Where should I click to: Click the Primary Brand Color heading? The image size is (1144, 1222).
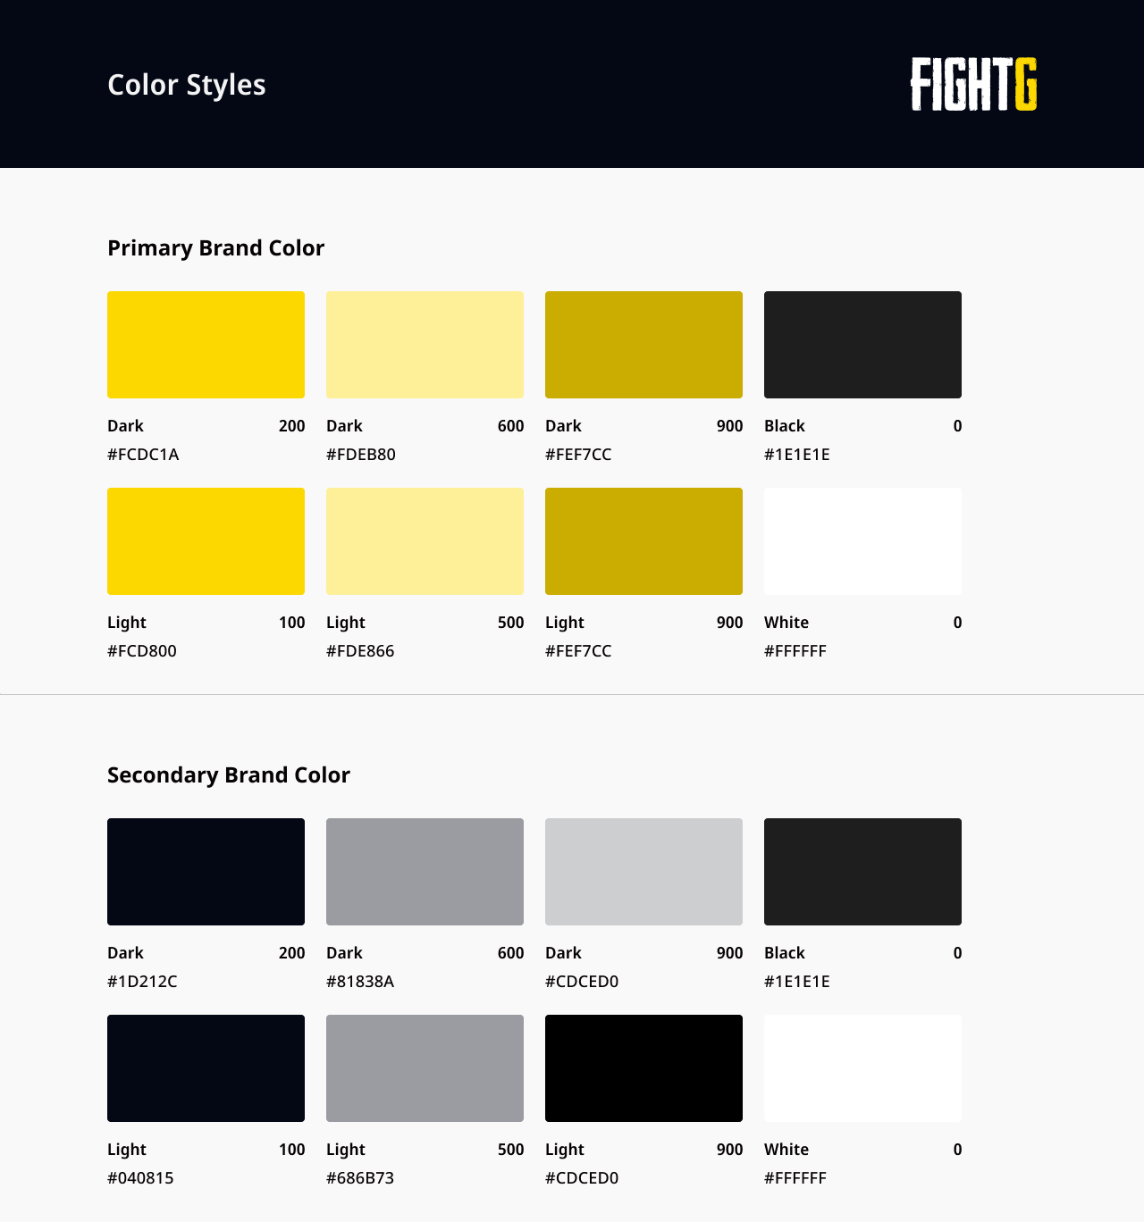(215, 247)
